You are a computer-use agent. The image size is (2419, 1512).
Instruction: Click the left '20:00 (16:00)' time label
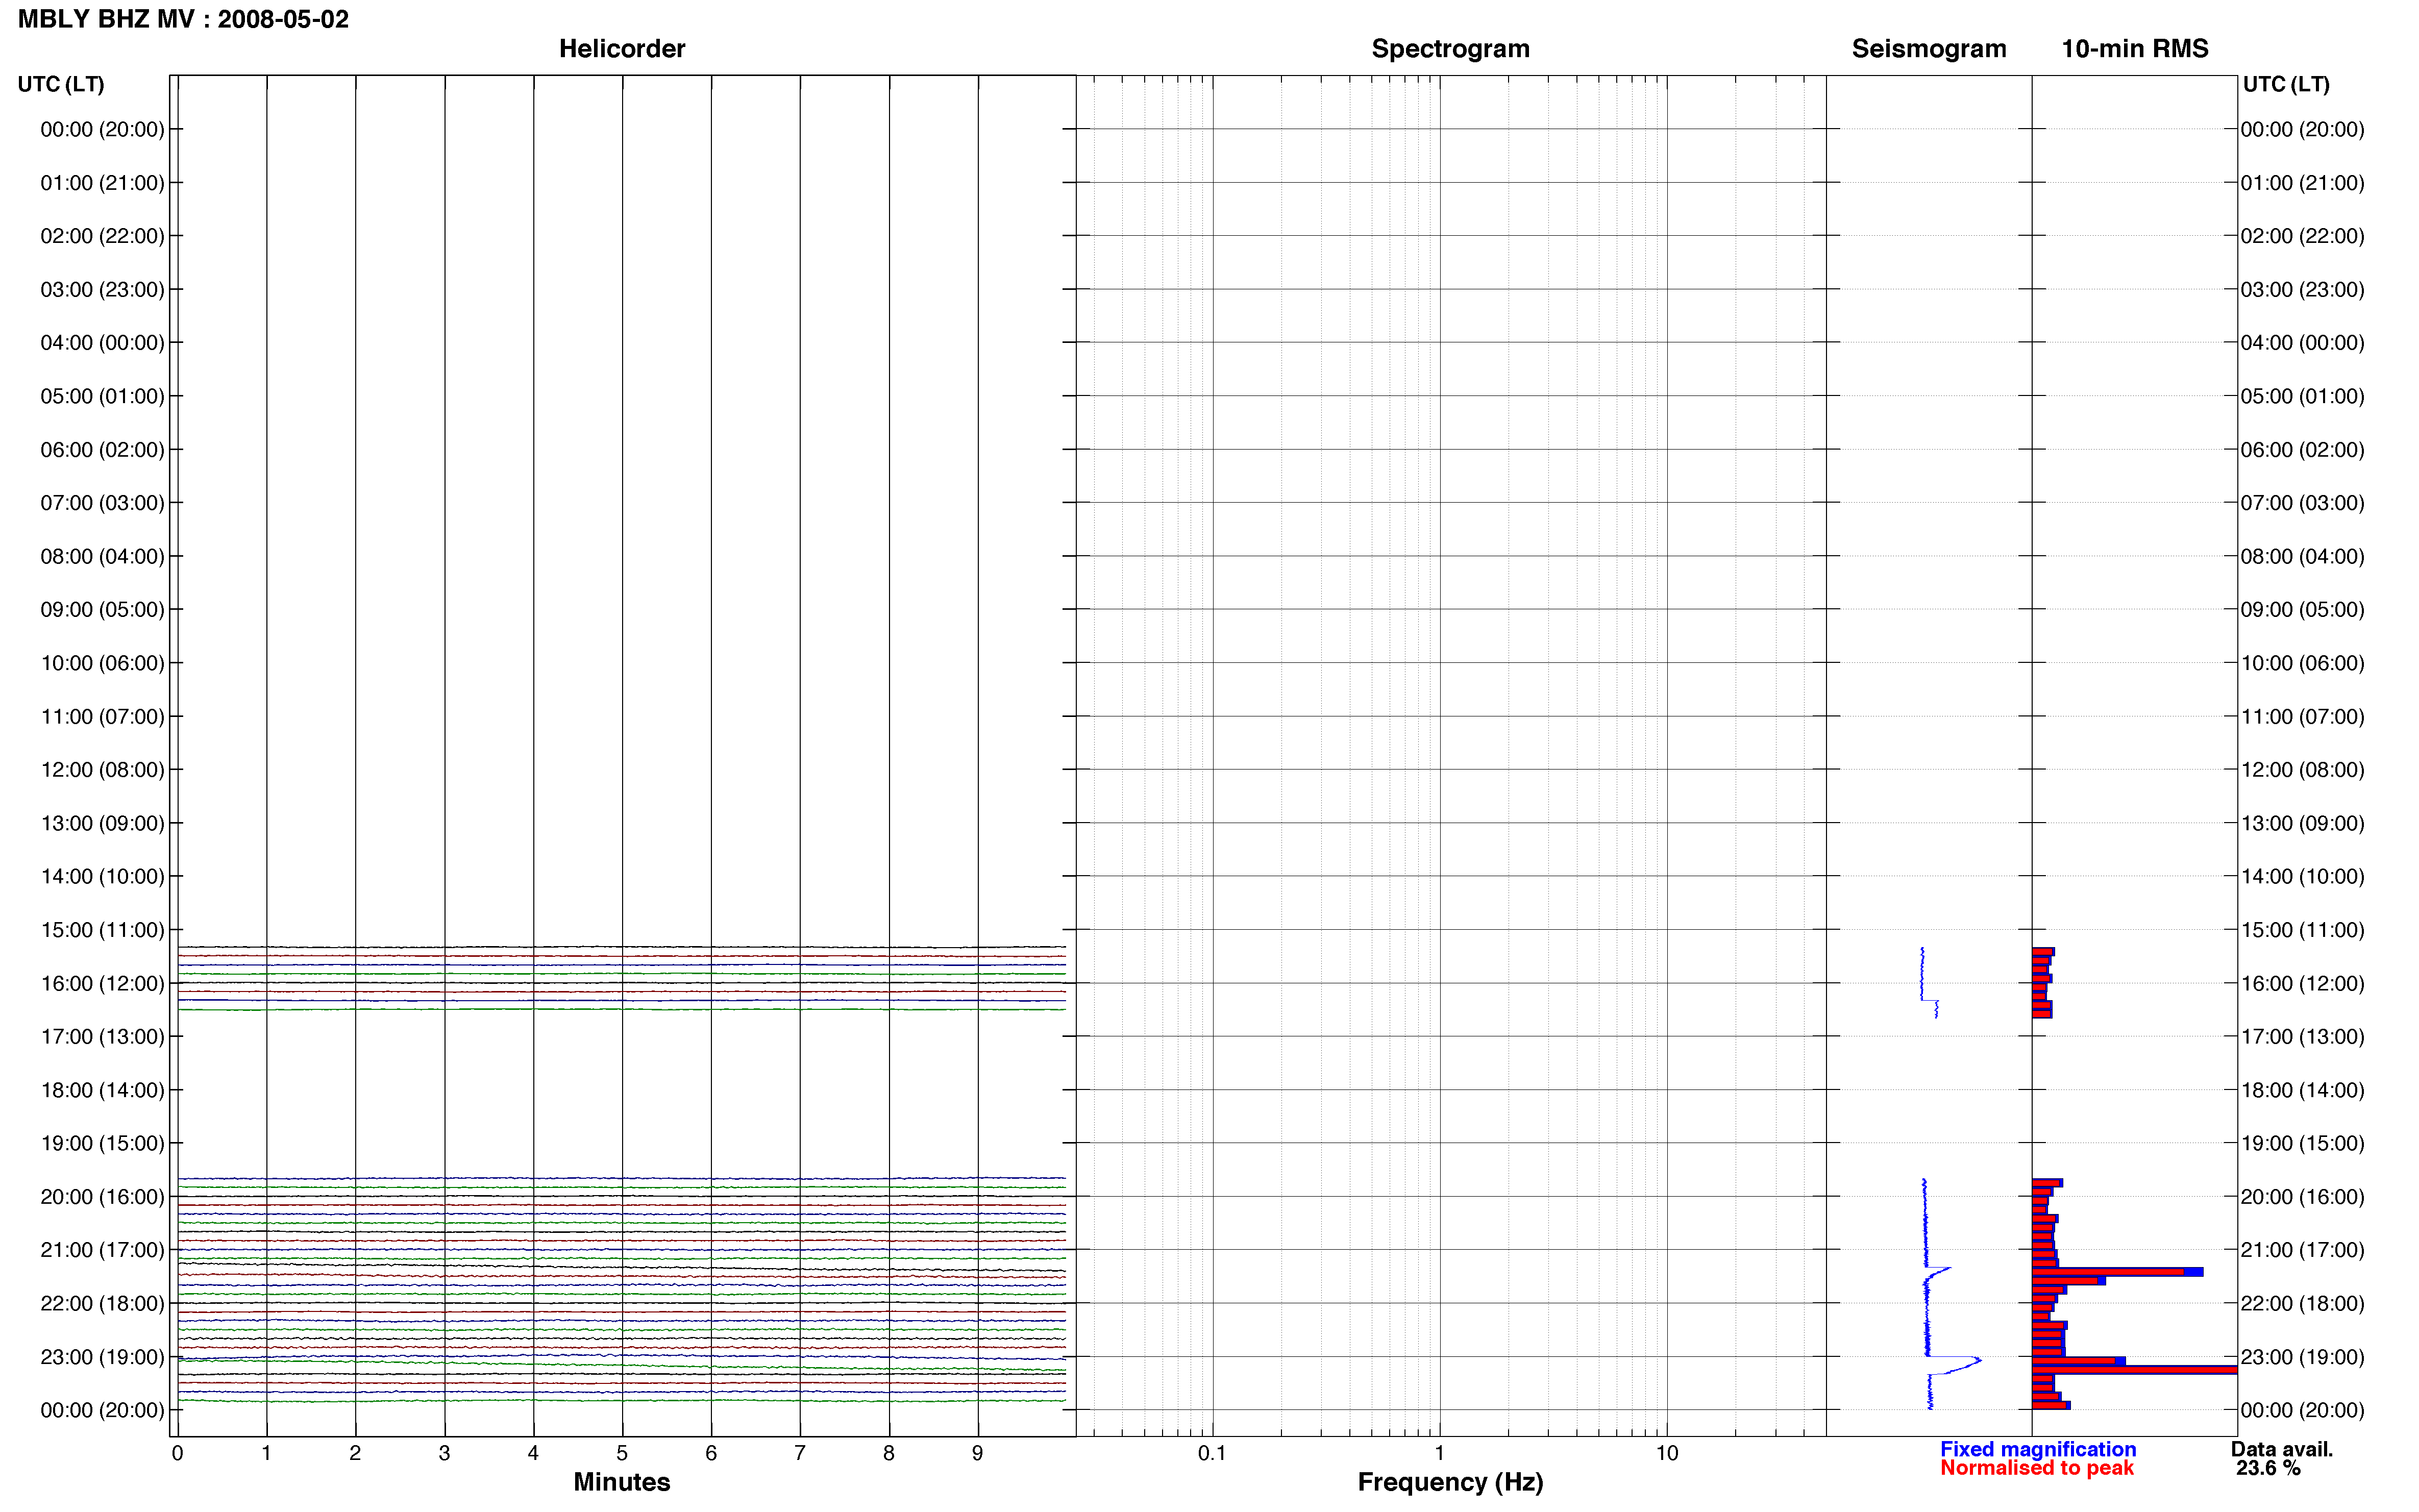102,1197
